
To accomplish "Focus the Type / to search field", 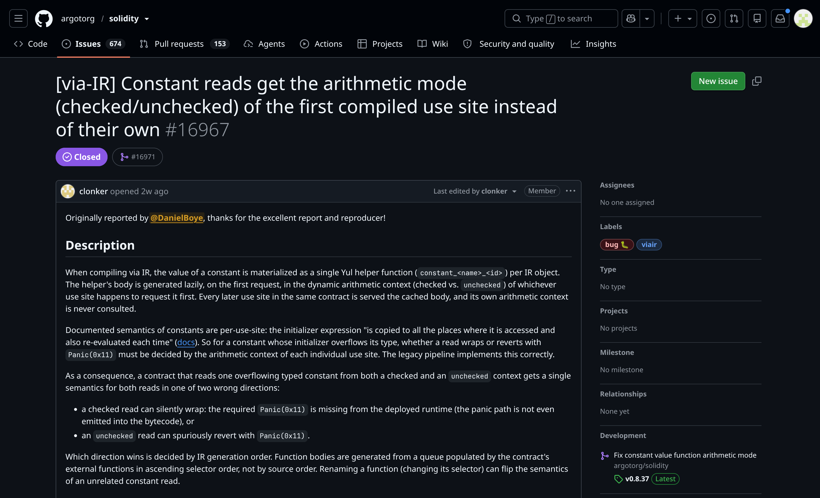I will pyautogui.click(x=561, y=18).
